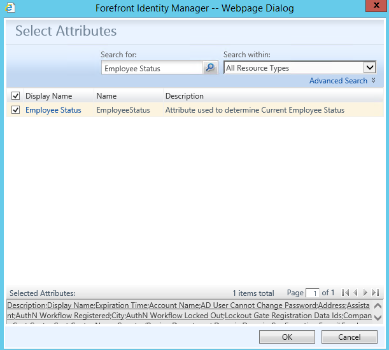Open the All Resource Types dropdown
This screenshot has height=350, width=389.
[300, 67]
